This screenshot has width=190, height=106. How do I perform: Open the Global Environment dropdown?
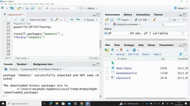pyautogui.click(x=127, y=24)
